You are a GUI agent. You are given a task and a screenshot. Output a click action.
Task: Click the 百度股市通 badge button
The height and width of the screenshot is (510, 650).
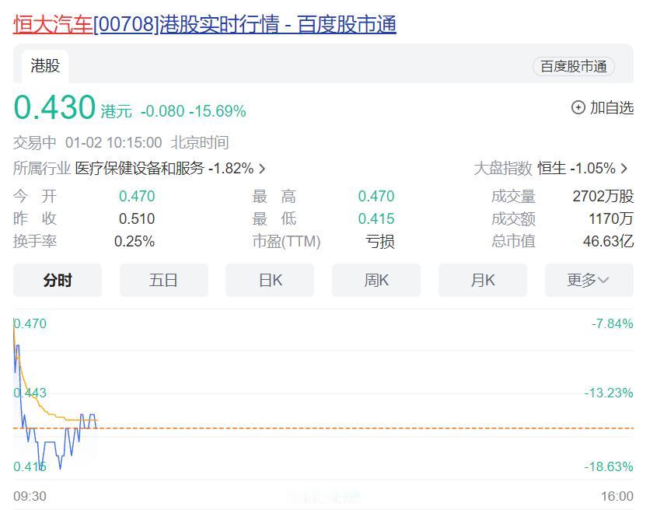[x=573, y=66]
